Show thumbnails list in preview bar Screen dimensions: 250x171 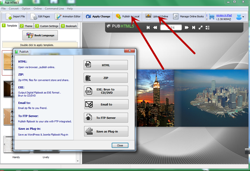pos(207,28)
